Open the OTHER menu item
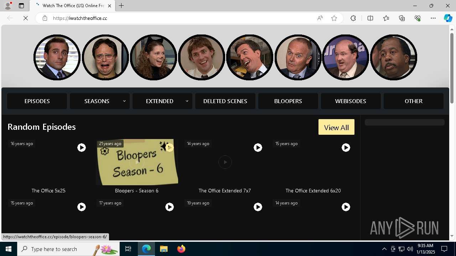 pyautogui.click(x=414, y=101)
